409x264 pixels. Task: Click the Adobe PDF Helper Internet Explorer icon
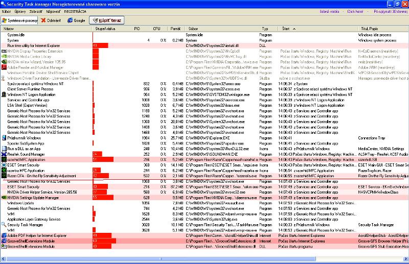tap(4, 235)
